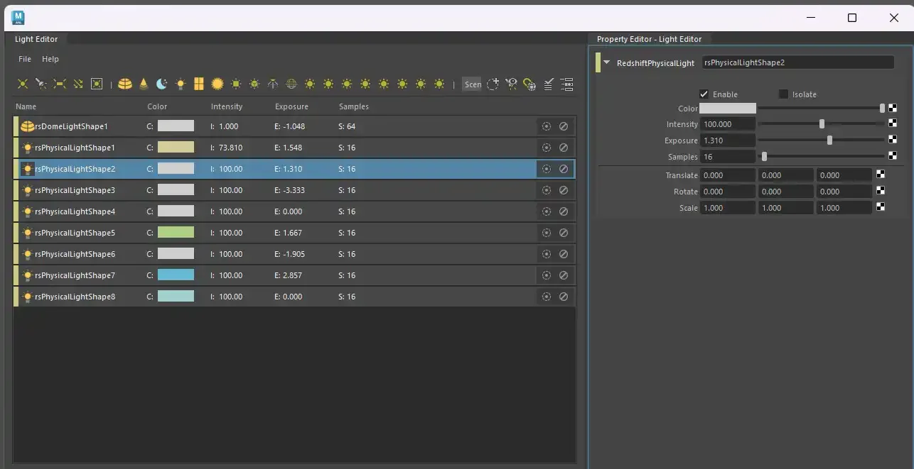Viewport: 914px width, 469px height.
Task: Click the cone-shaped spot light toolbar icon
Action: [144, 84]
